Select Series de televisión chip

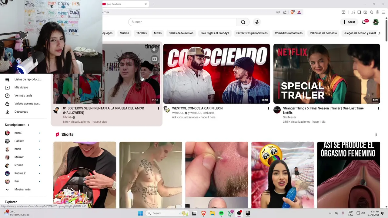click(x=181, y=33)
